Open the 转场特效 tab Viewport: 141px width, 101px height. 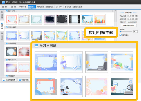41,7
